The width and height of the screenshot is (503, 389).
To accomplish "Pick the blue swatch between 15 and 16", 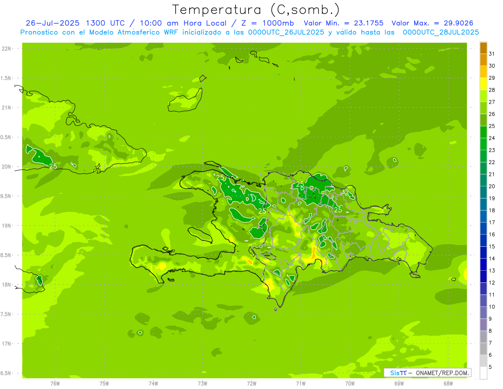I will pos(483,240).
